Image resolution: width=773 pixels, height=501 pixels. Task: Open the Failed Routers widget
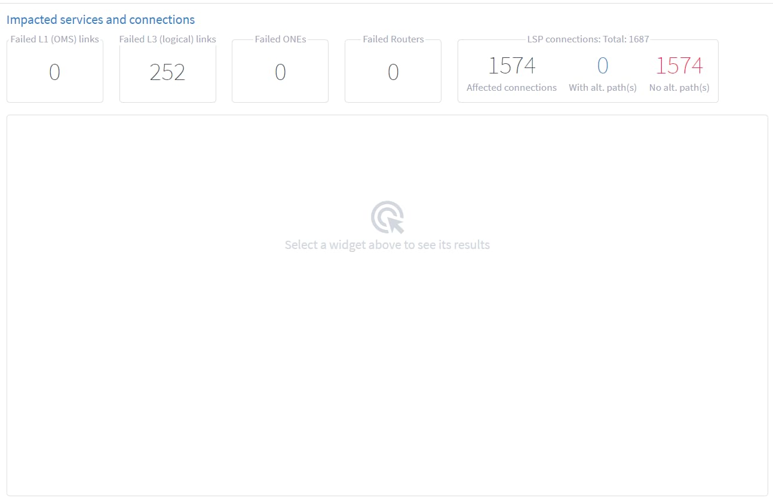click(393, 72)
